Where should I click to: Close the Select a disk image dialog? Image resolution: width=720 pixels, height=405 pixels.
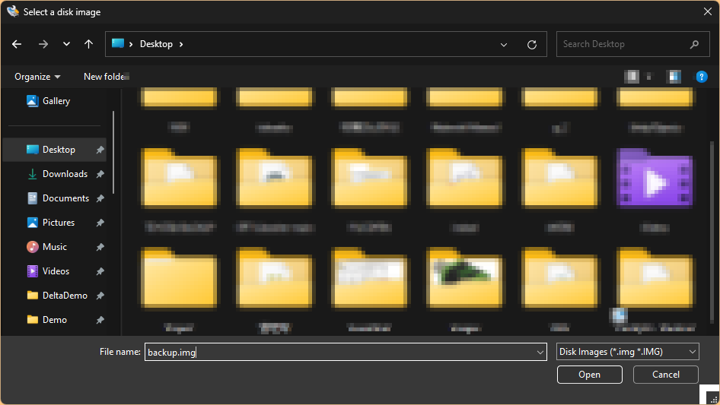pyautogui.click(x=708, y=11)
